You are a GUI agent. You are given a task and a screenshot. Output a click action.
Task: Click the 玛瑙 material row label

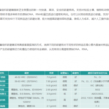tap(4, 90)
